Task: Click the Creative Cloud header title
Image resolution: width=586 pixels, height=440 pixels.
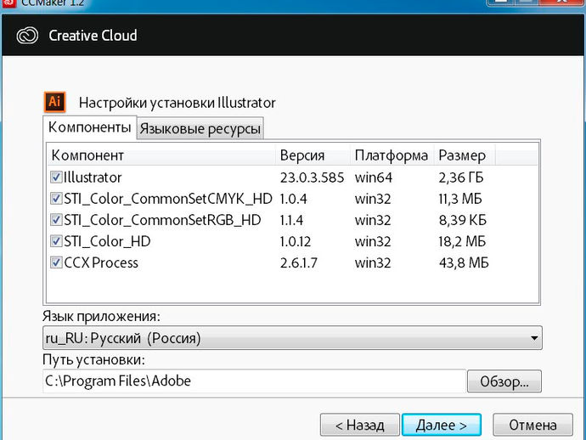Action: coord(93,36)
